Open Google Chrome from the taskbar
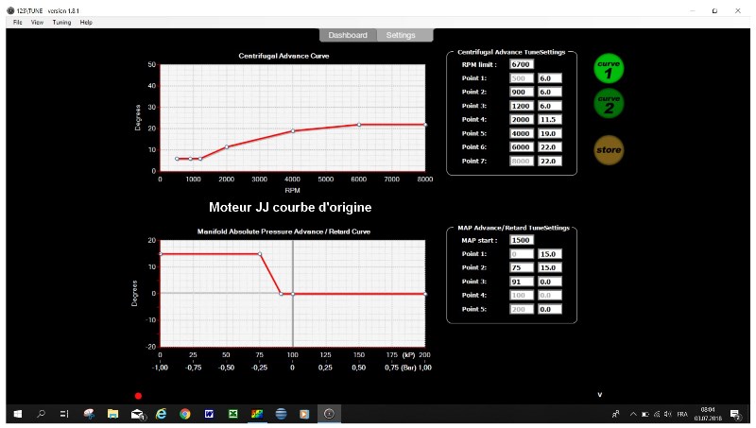Viewport: 756px width, 428px height. tap(184, 414)
